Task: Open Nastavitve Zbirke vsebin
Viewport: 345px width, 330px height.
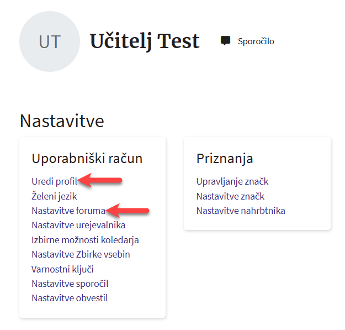Action: click(81, 254)
